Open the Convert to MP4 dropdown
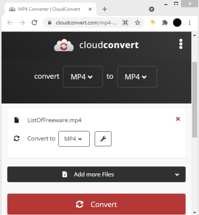 [74, 139]
